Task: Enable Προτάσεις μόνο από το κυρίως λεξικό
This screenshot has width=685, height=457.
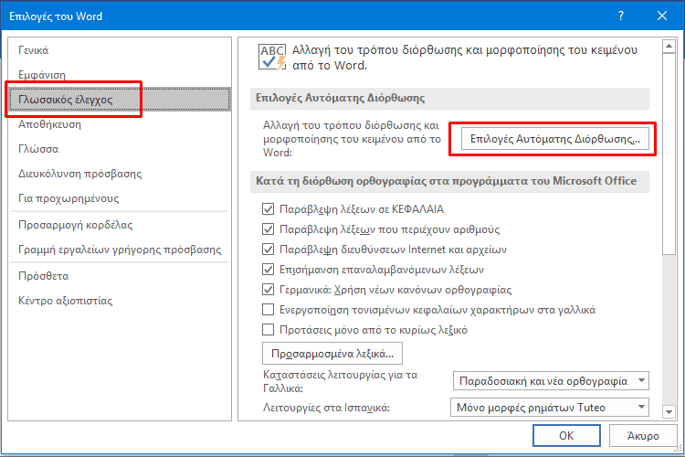Action: [268, 329]
